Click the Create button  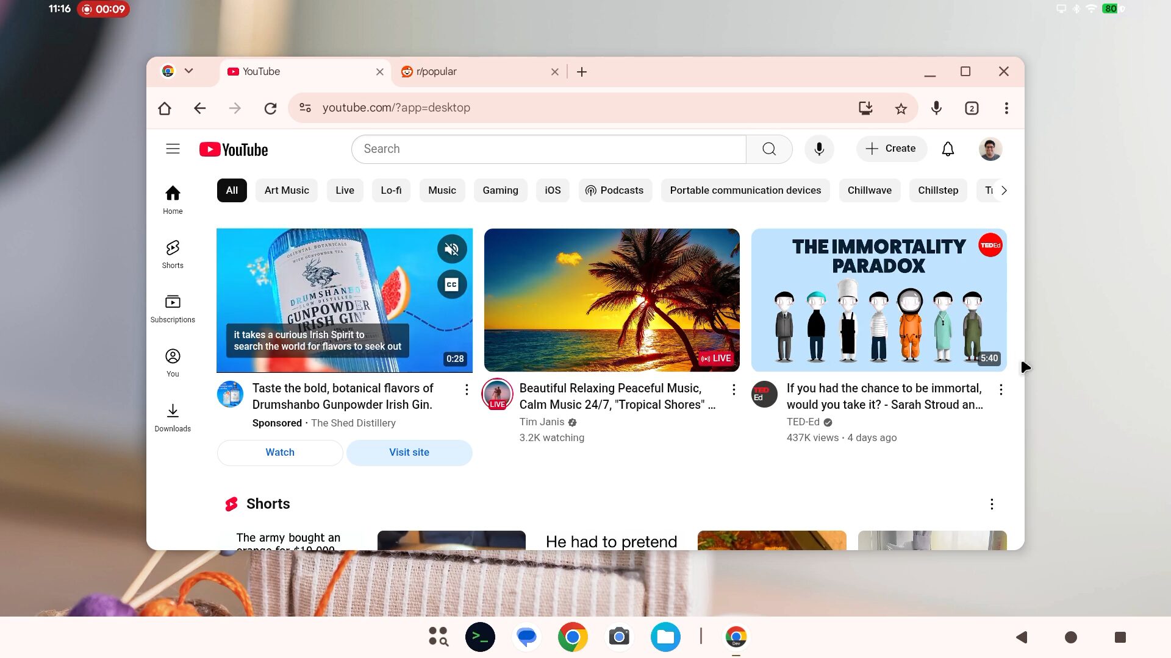(x=891, y=149)
